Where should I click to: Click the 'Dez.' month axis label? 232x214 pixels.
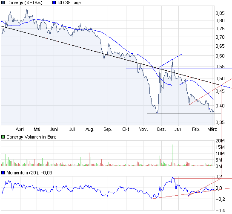pyautogui.click(x=161, y=129)
